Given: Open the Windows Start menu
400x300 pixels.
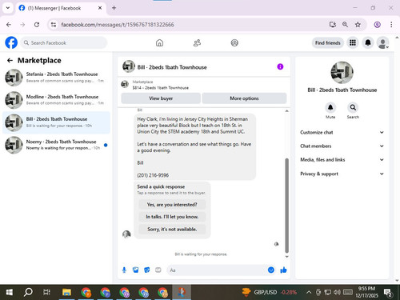Looking at the screenshot, I should pyautogui.click(x=9, y=292).
